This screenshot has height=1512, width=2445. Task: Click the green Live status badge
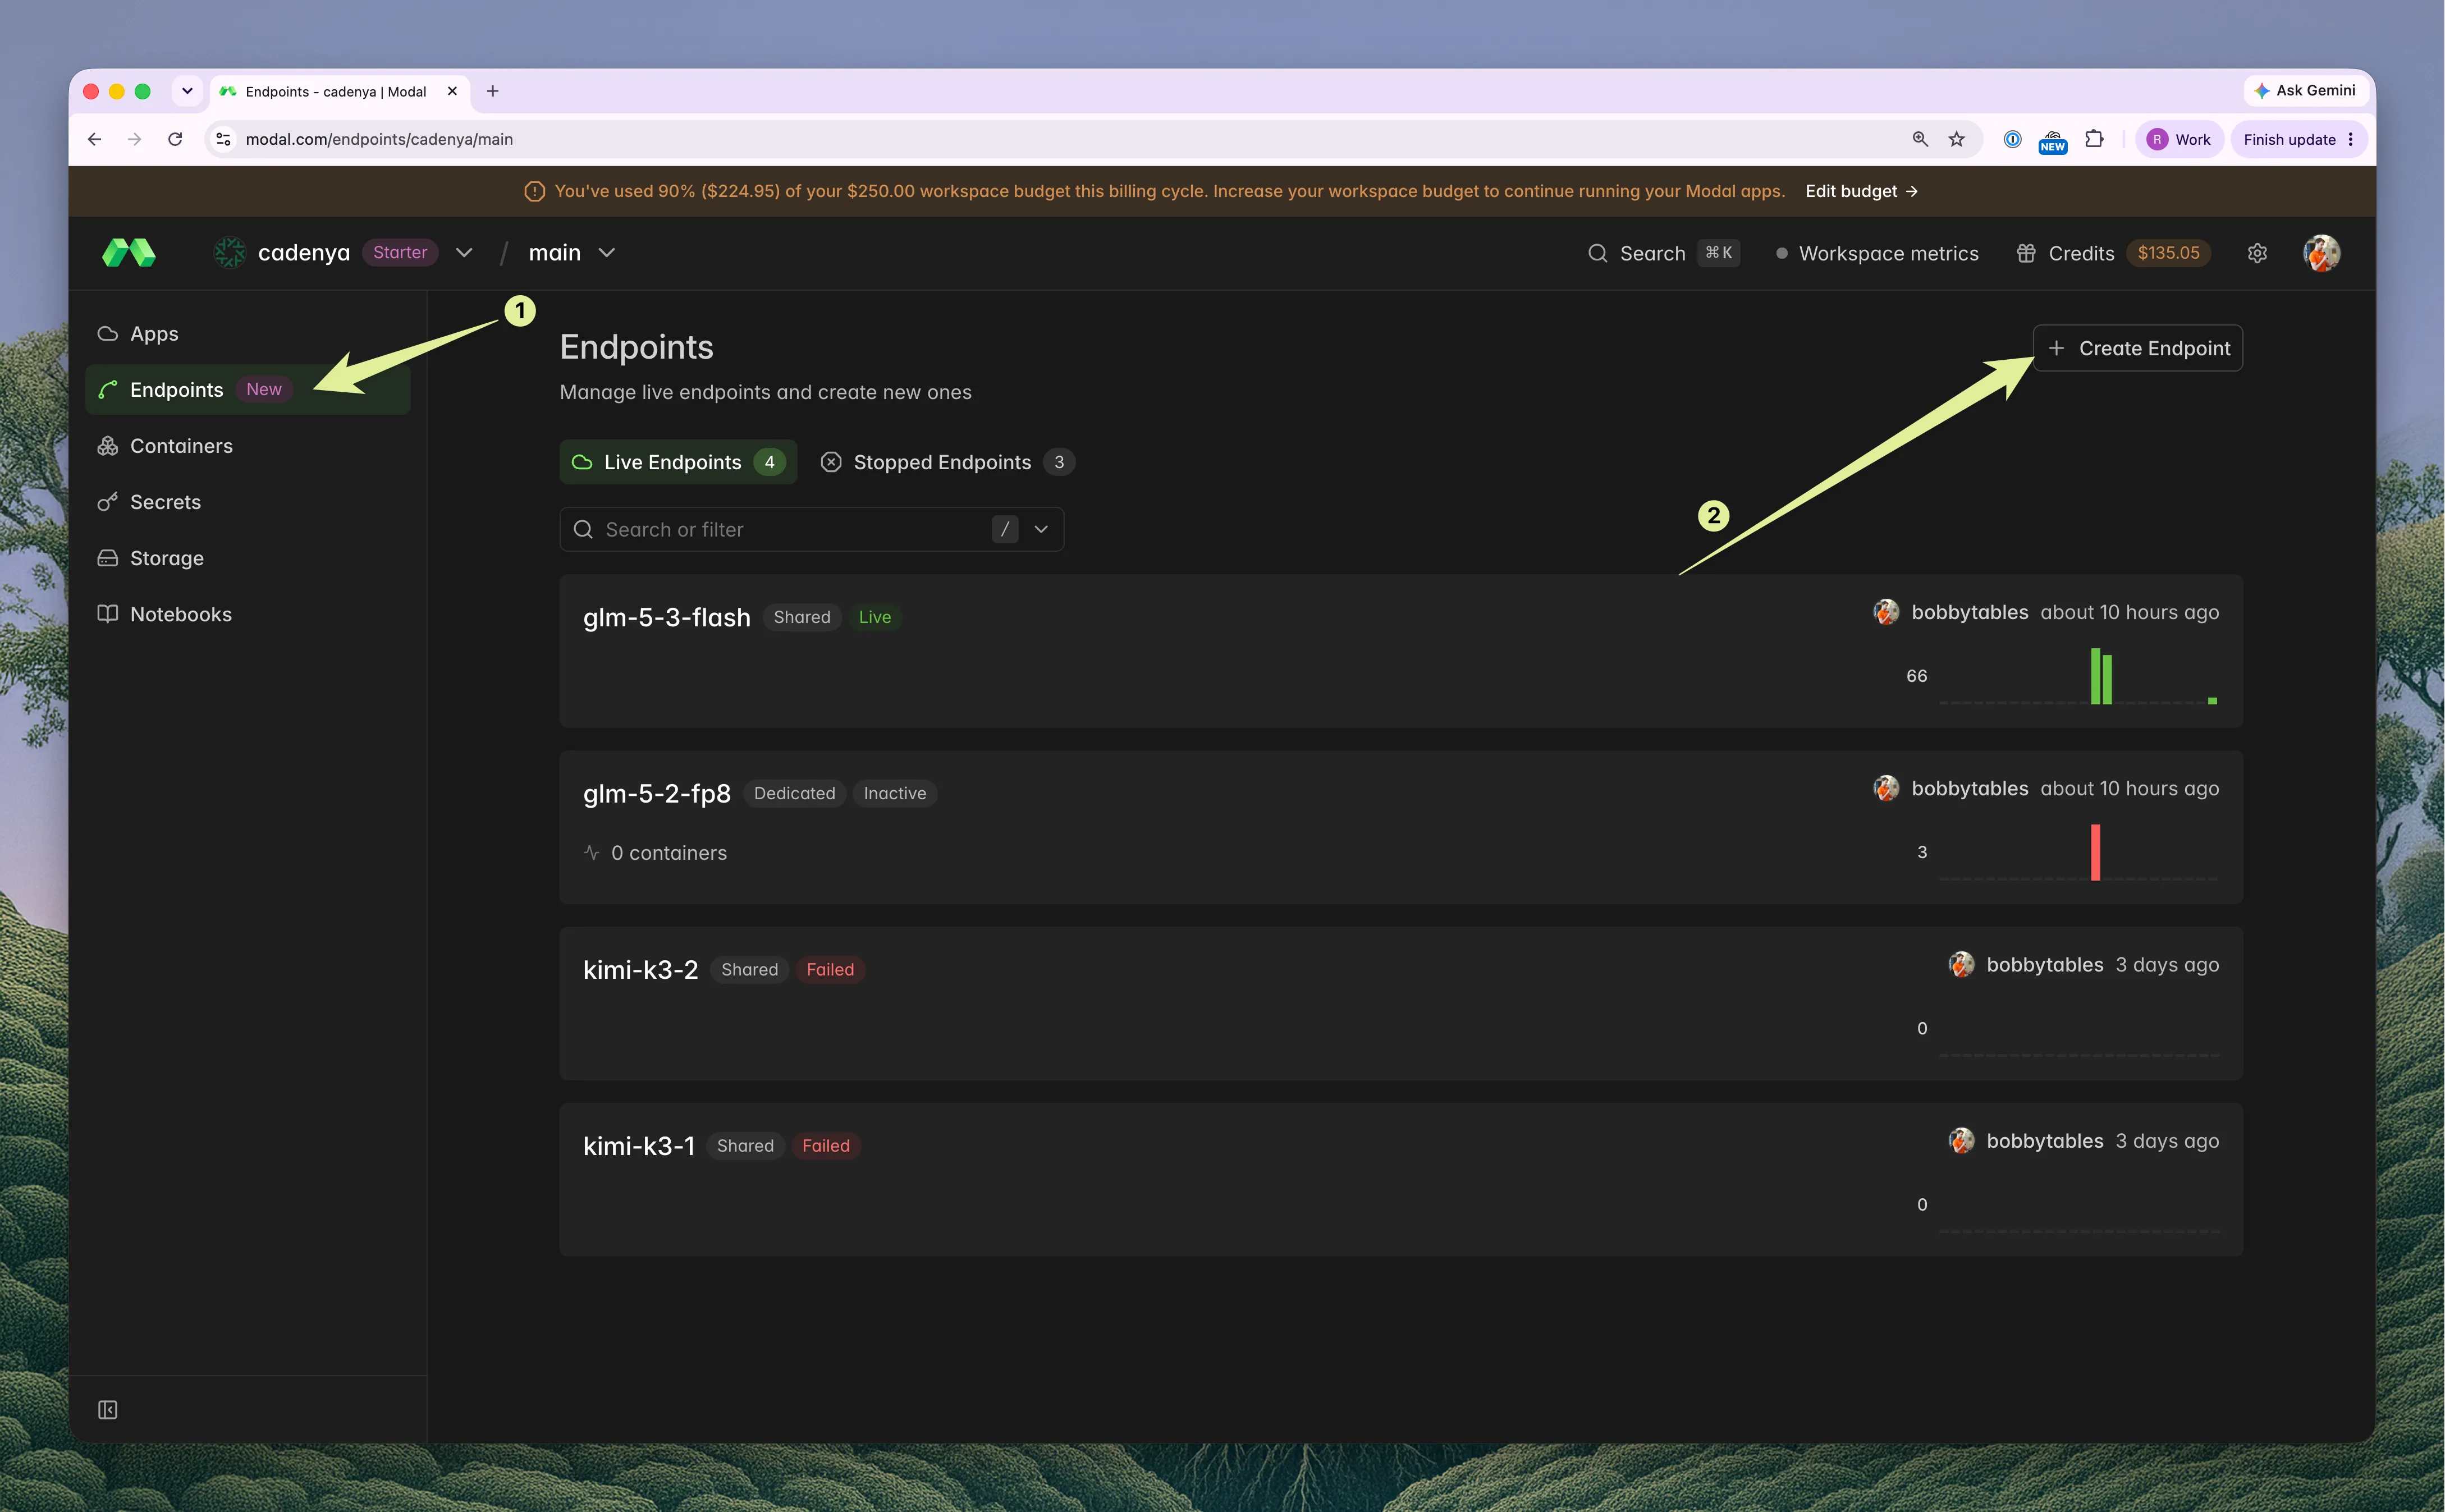(x=875, y=617)
